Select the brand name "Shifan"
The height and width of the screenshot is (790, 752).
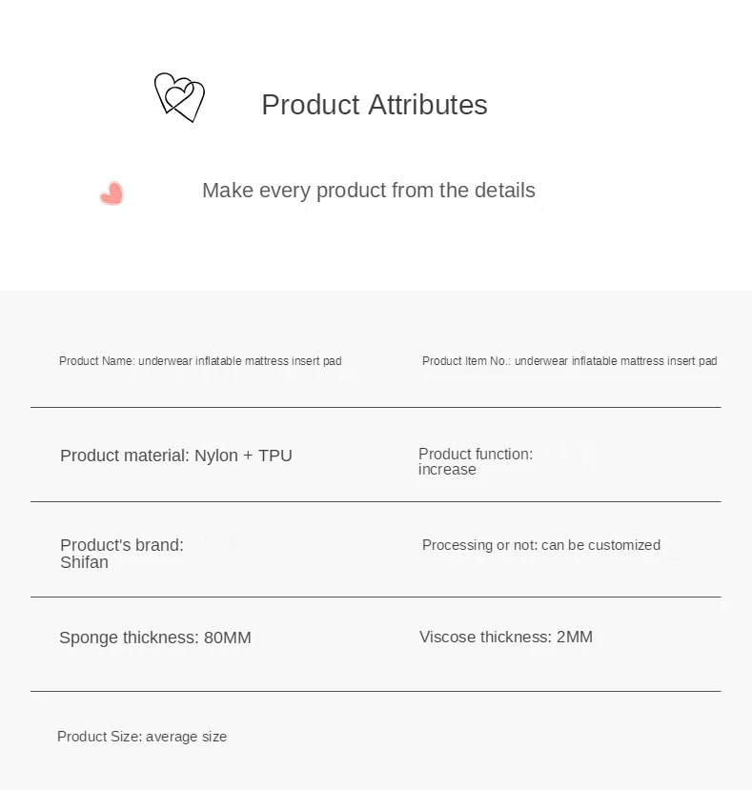84,562
